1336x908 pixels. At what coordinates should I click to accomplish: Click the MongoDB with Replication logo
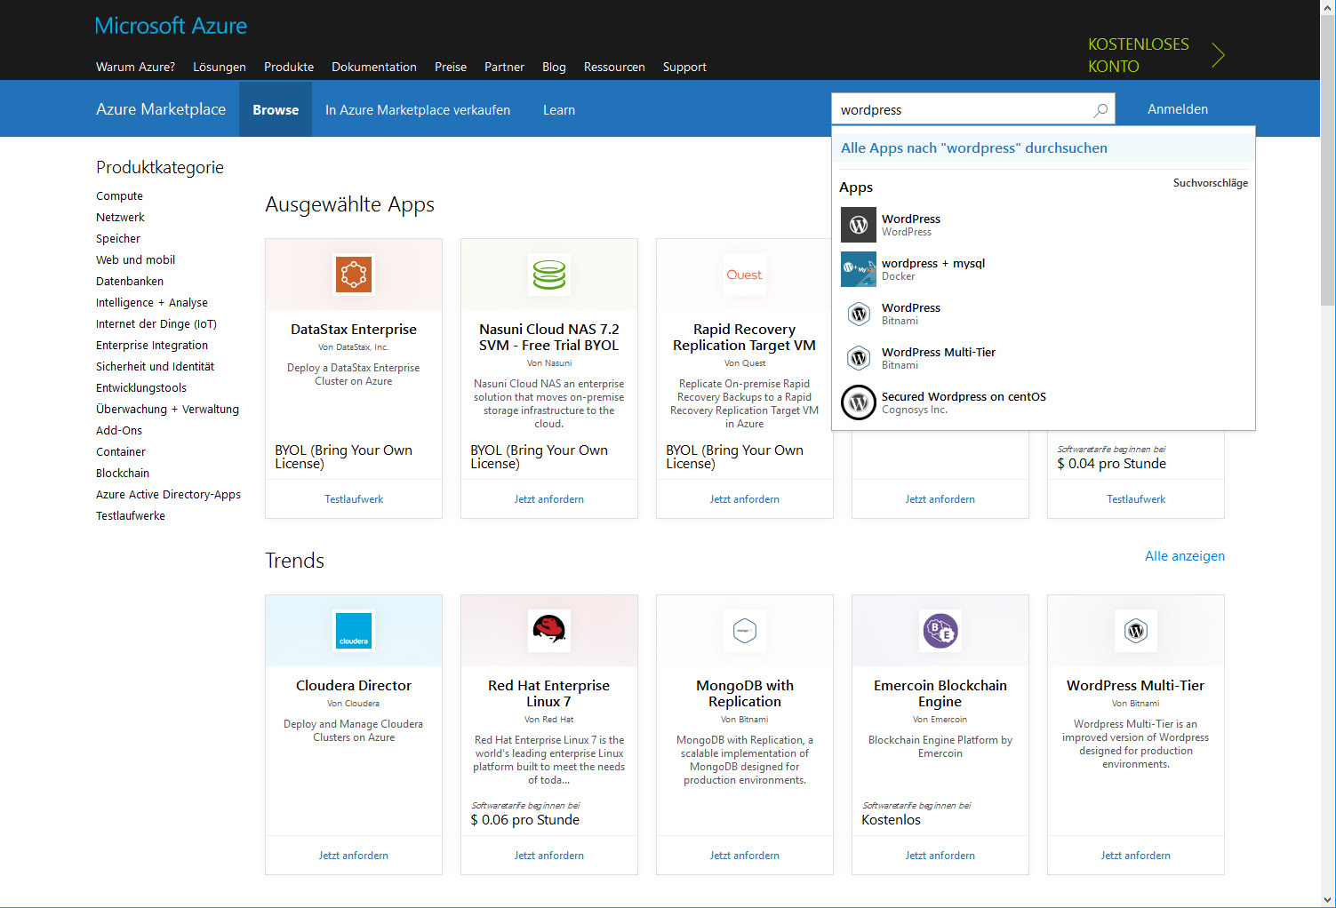click(x=745, y=631)
